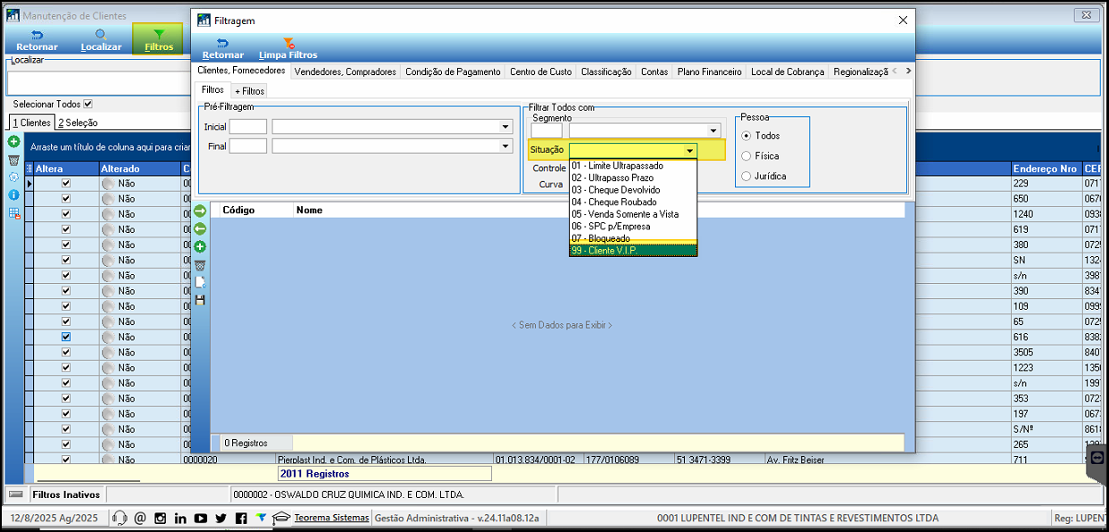The height and width of the screenshot is (532, 1109).
Task: Click Retornar in Manutenção de Clientes window
Action: coord(37,40)
